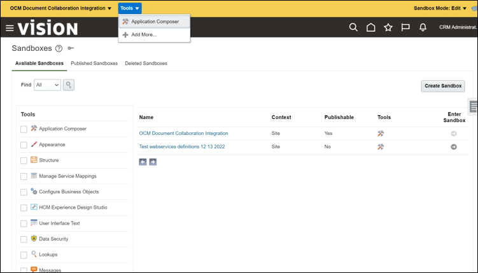478x273 pixels.
Task: Go to next page arrow in table
Action: tap(153, 162)
